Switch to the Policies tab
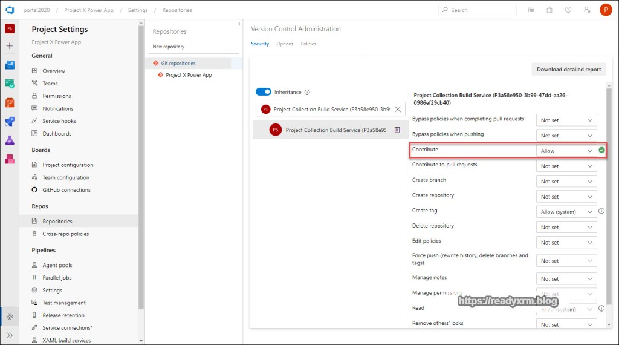 (x=308, y=44)
